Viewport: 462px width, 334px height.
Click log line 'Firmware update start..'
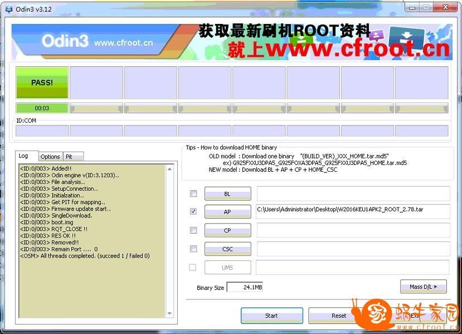[65, 209]
